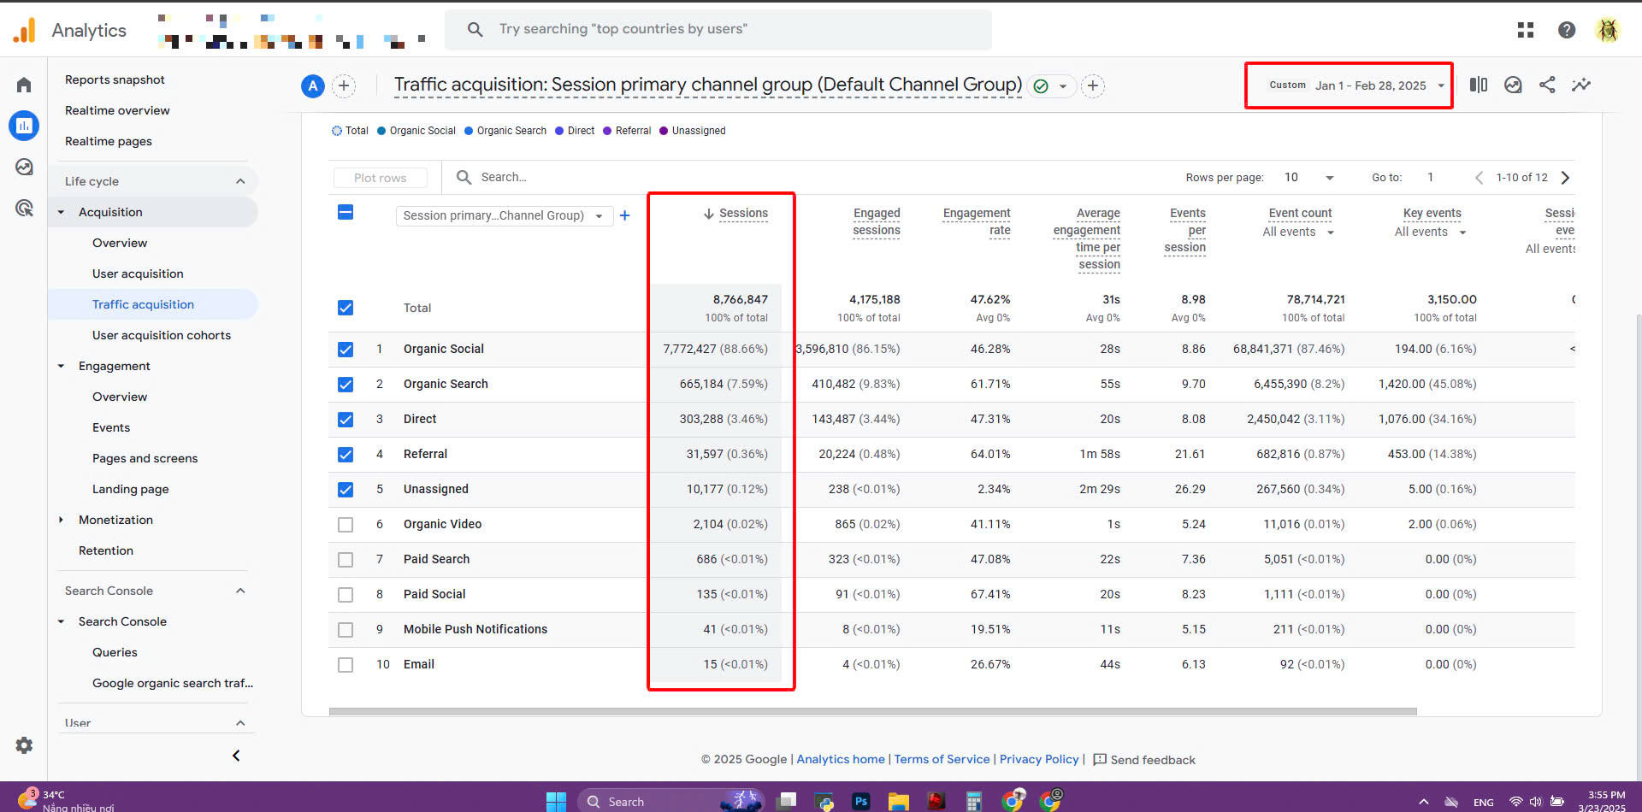
Task: Click the Plot rows button
Action: [381, 178]
